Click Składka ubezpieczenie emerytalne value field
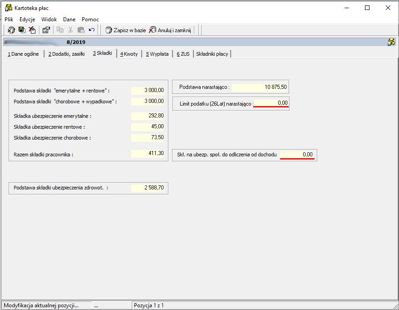The width and height of the screenshot is (399, 310). click(148, 116)
